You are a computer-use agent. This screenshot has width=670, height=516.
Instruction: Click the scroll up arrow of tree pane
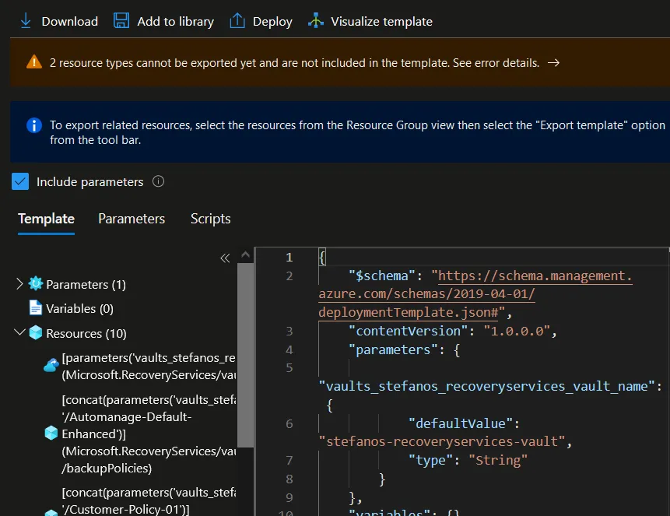246,255
